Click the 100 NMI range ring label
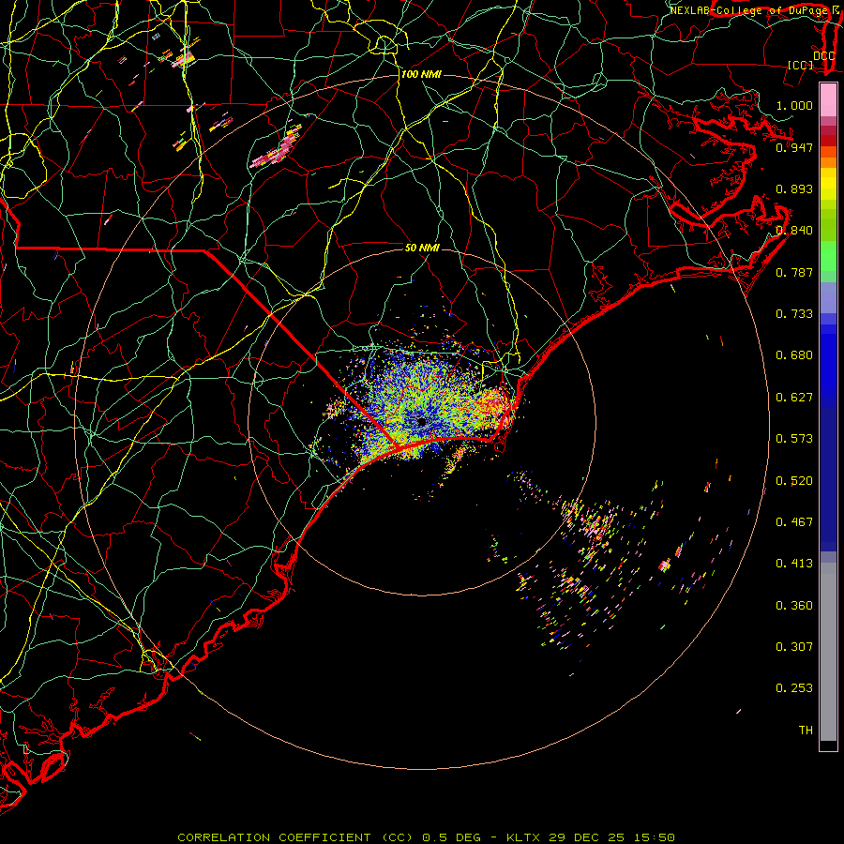Screen dimensions: 844x844 [x=421, y=74]
